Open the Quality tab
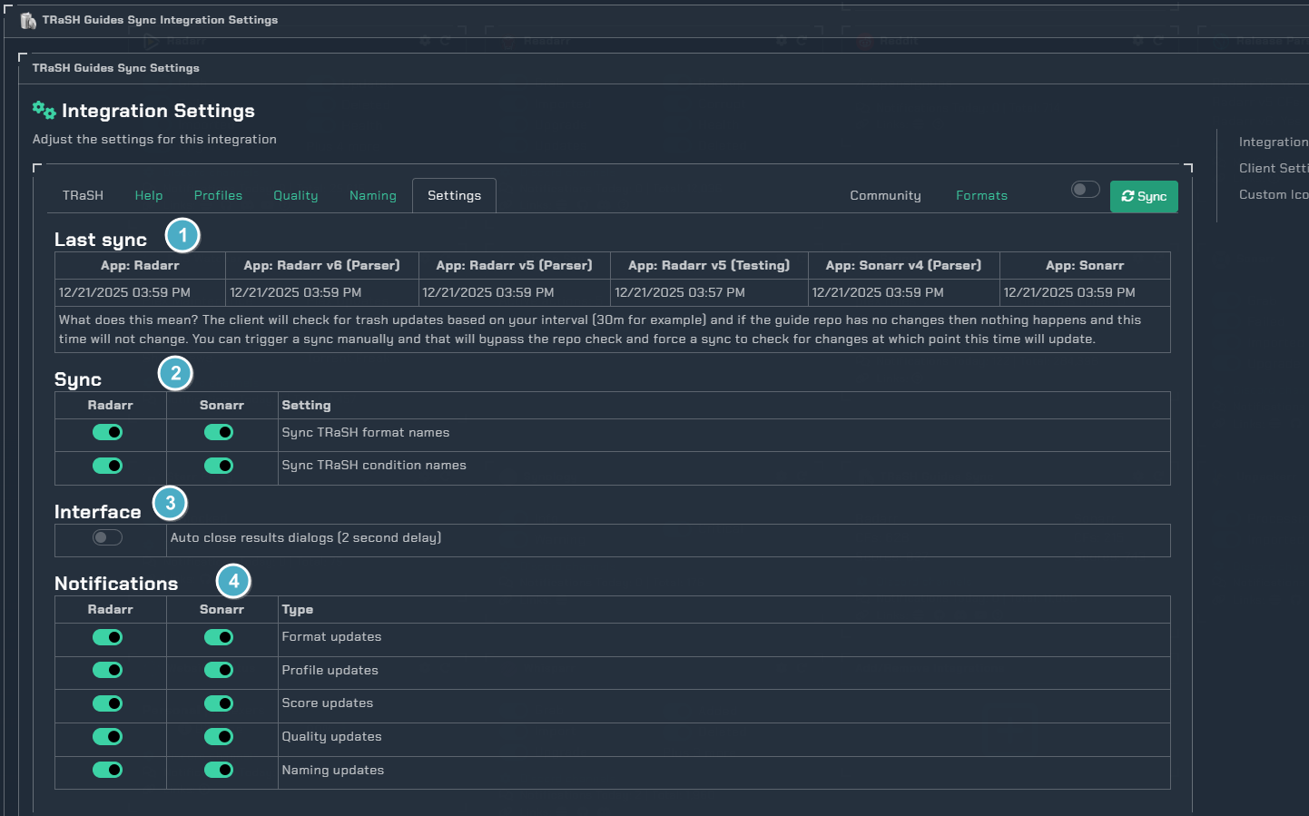Image resolution: width=1309 pixels, height=816 pixels. click(x=295, y=194)
